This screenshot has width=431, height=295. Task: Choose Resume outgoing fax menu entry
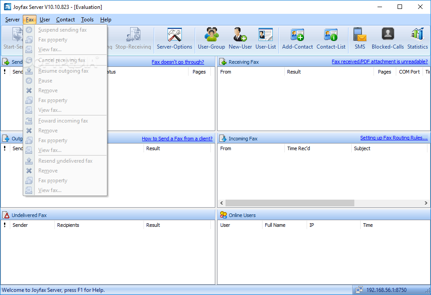65,71
